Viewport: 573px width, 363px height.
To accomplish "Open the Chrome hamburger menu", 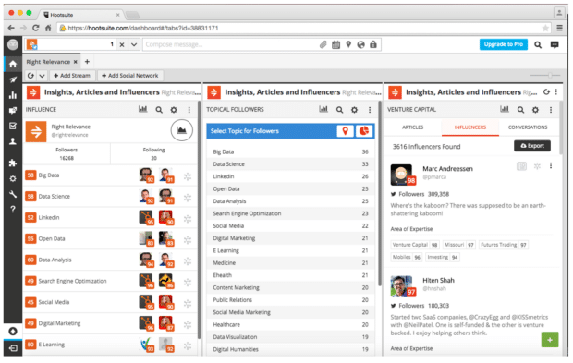I will (x=559, y=28).
